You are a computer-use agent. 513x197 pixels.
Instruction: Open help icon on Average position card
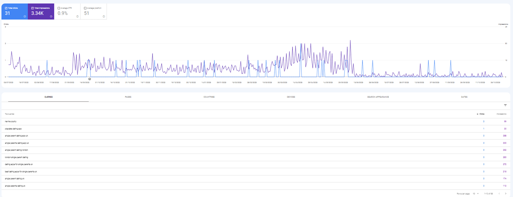click(x=104, y=16)
